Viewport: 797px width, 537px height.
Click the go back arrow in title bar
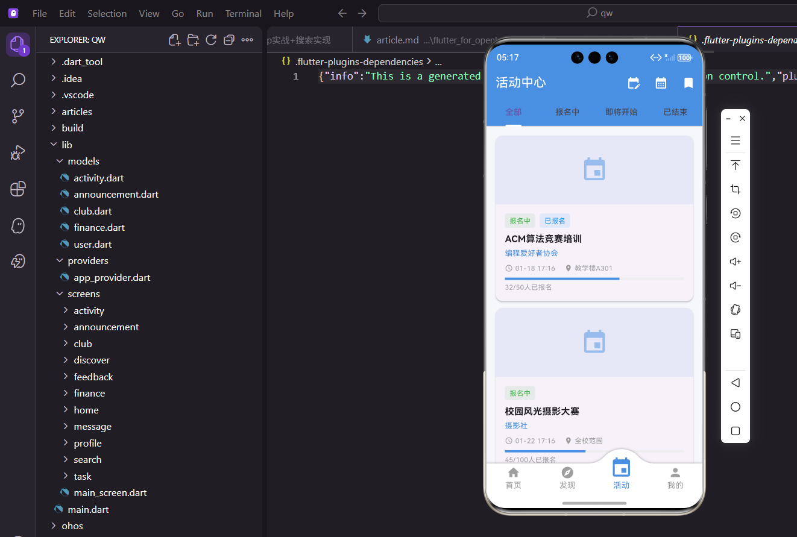pos(342,13)
